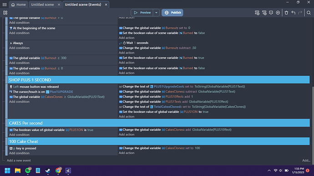This screenshot has width=314, height=176.
Task: Switch to the Untitled scene tab
Action: point(42,5)
